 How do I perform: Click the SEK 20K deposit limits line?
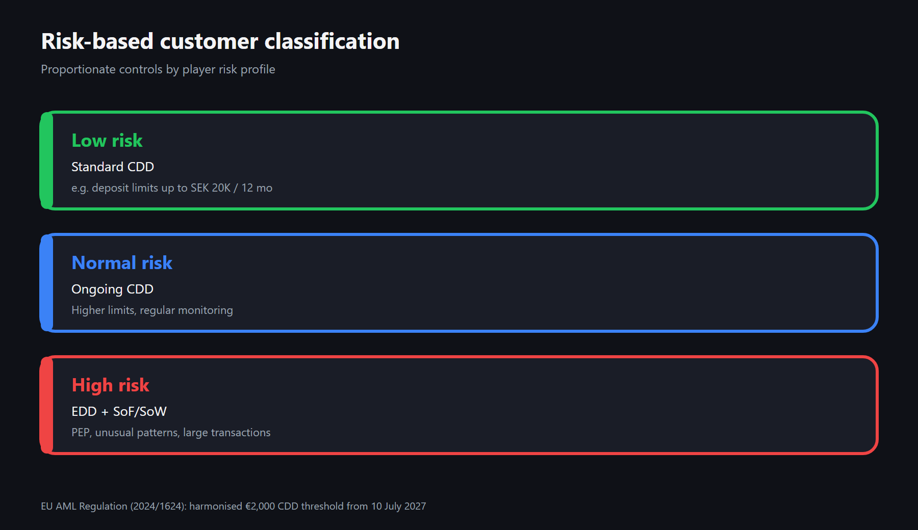[172, 188]
